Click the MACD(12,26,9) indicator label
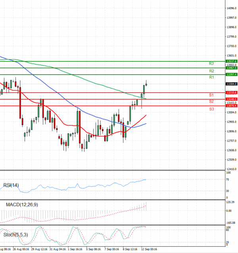This screenshot has height=253, width=238. pos(22,205)
